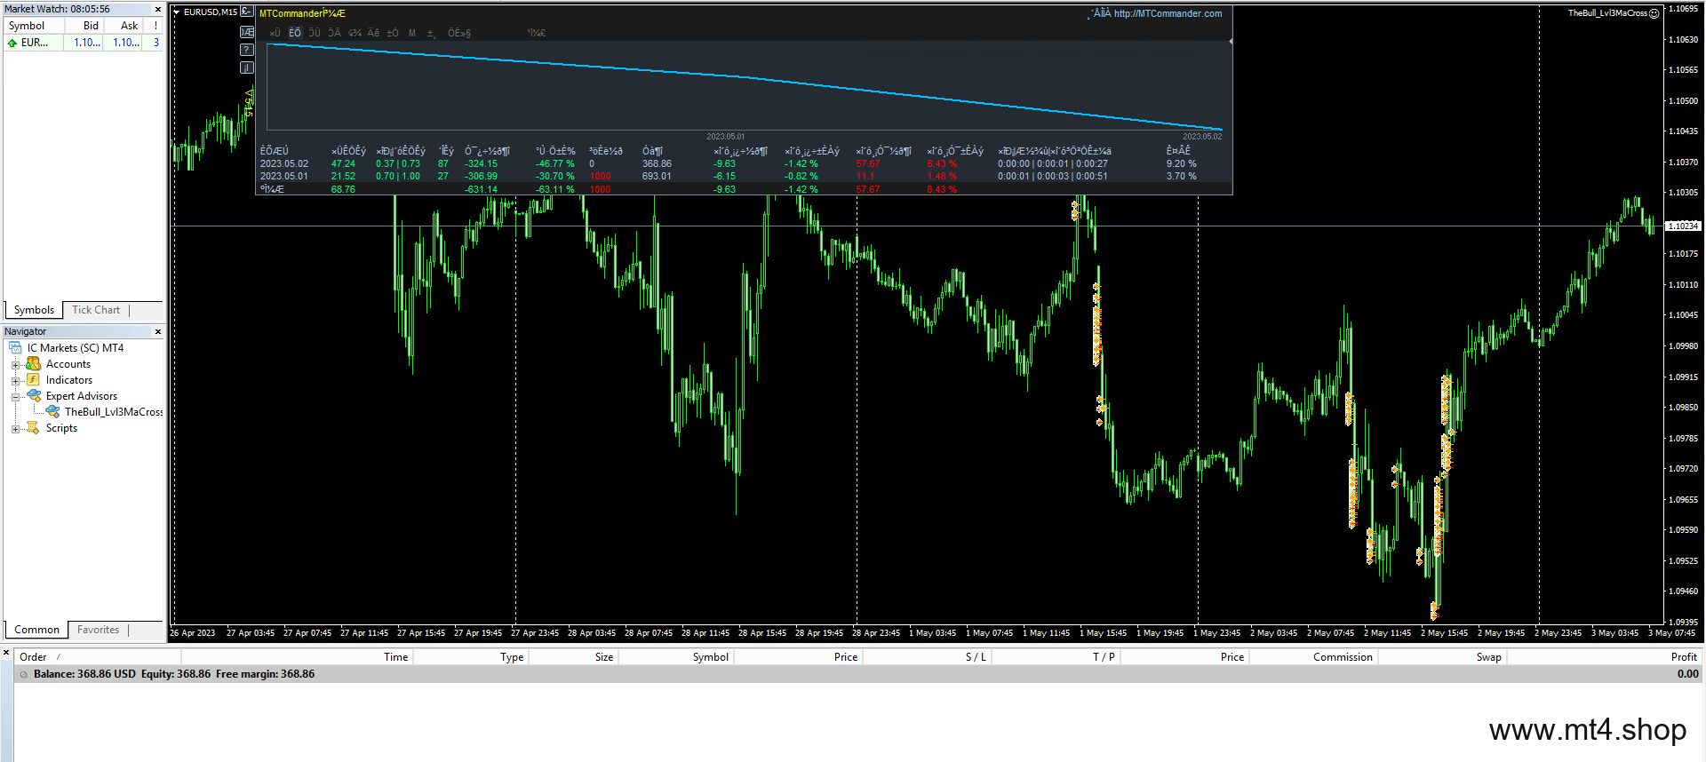The image size is (1706, 762).
Task: Click the collapse arrow at MTCommander panel right edge
Action: coord(1230,42)
